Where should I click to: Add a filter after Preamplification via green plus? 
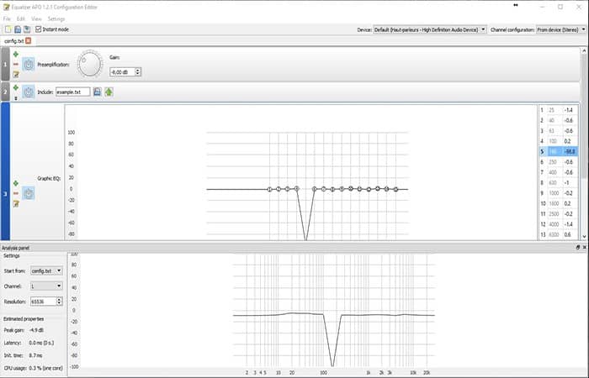(x=16, y=55)
